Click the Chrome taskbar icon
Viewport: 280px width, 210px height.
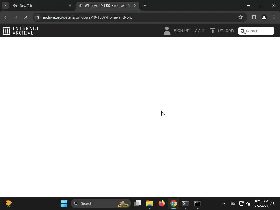coord(174,203)
